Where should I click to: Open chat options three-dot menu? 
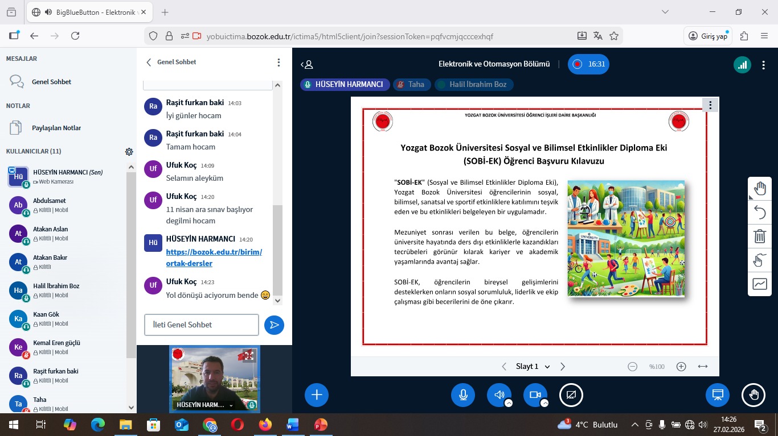(x=279, y=63)
